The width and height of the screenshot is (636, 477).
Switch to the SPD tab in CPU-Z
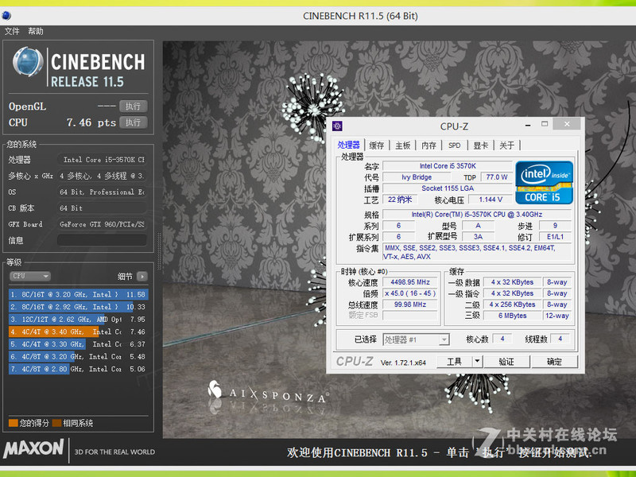(454, 145)
